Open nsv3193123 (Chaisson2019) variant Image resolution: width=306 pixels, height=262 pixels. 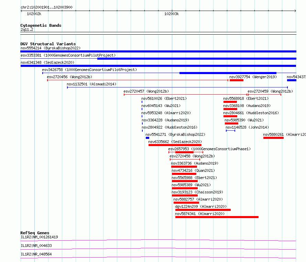point(197,192)
